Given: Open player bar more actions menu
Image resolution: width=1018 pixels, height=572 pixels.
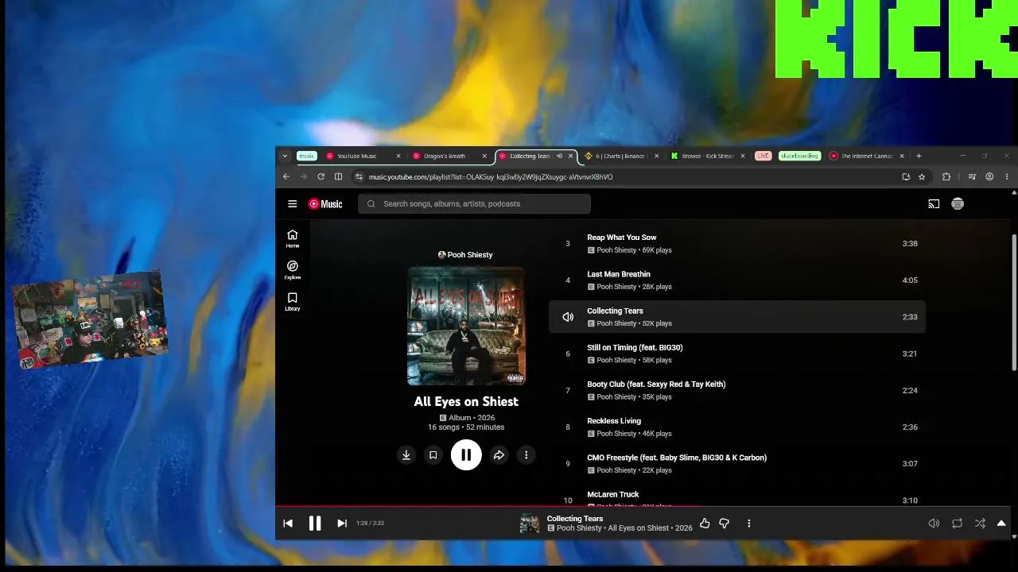Looking at the screenshot, I should coord(748,524).
